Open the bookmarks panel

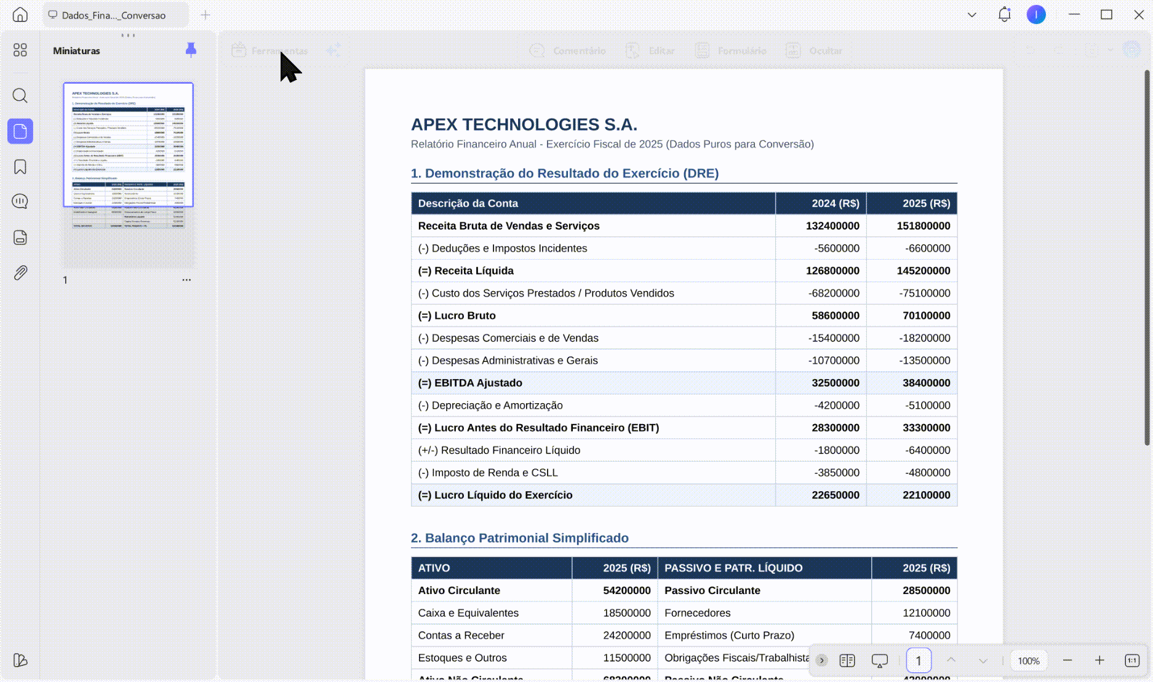[x=20, y=167]
